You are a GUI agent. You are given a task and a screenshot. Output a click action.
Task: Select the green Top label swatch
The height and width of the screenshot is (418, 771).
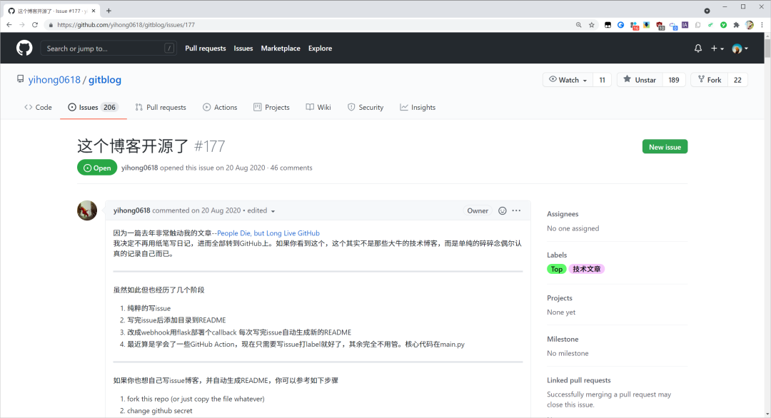pos(557,269)
